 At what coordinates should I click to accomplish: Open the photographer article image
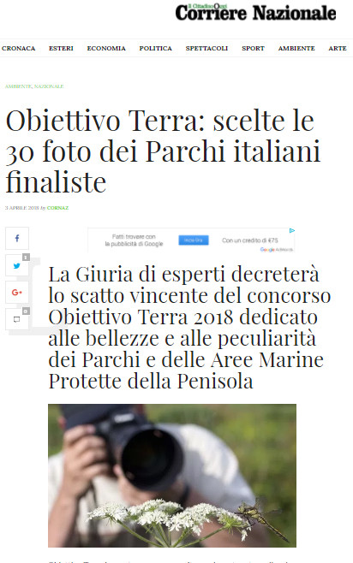[172, 476]
